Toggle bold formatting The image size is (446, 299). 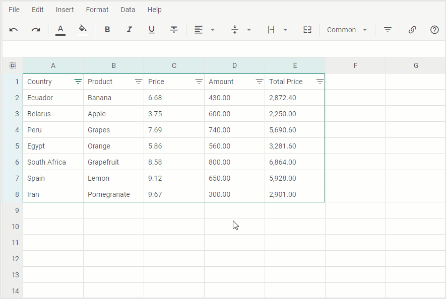coord(107,30)
